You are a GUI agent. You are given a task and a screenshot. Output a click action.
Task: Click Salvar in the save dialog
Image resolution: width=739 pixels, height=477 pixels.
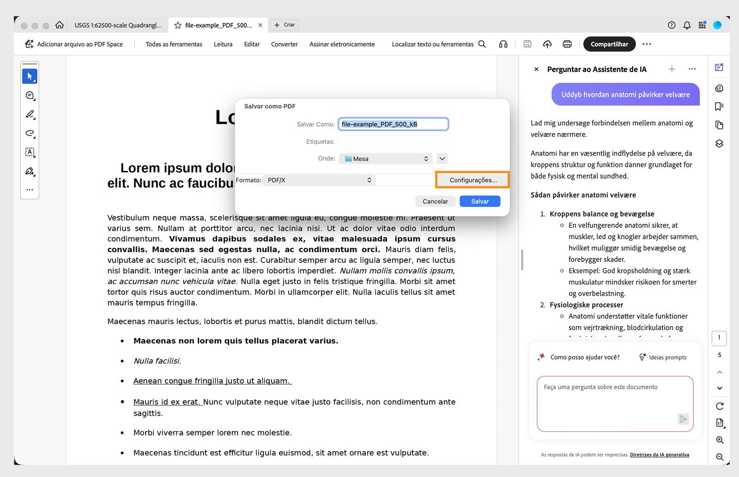(480, 201)
